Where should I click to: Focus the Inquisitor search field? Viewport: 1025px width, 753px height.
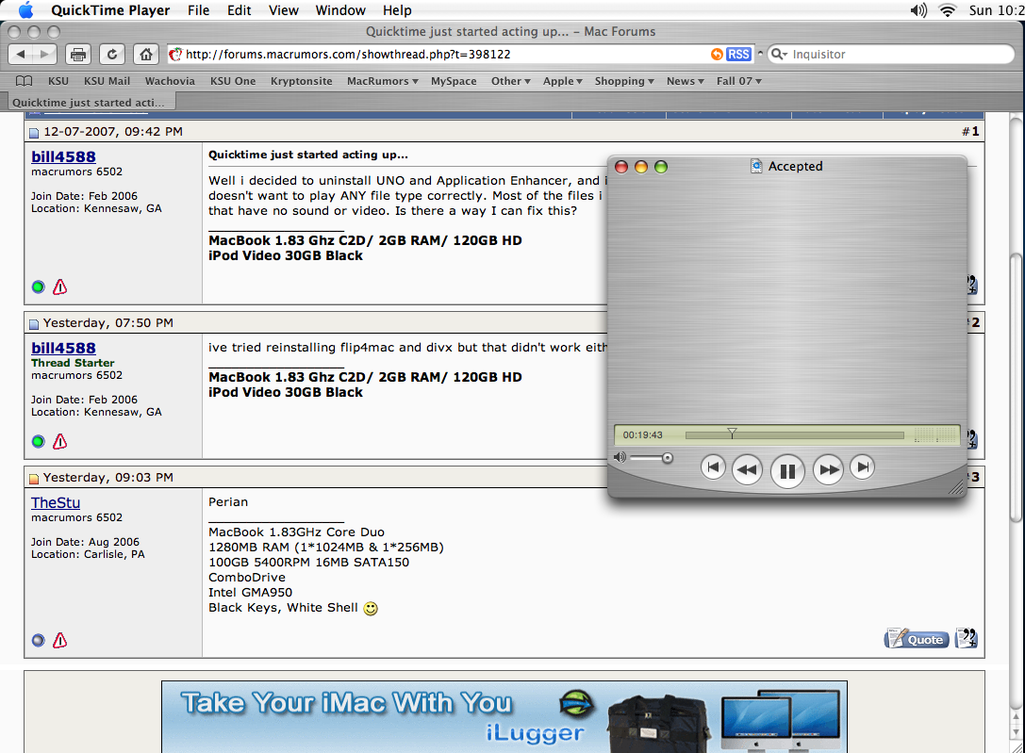click(x=890, y=55)
